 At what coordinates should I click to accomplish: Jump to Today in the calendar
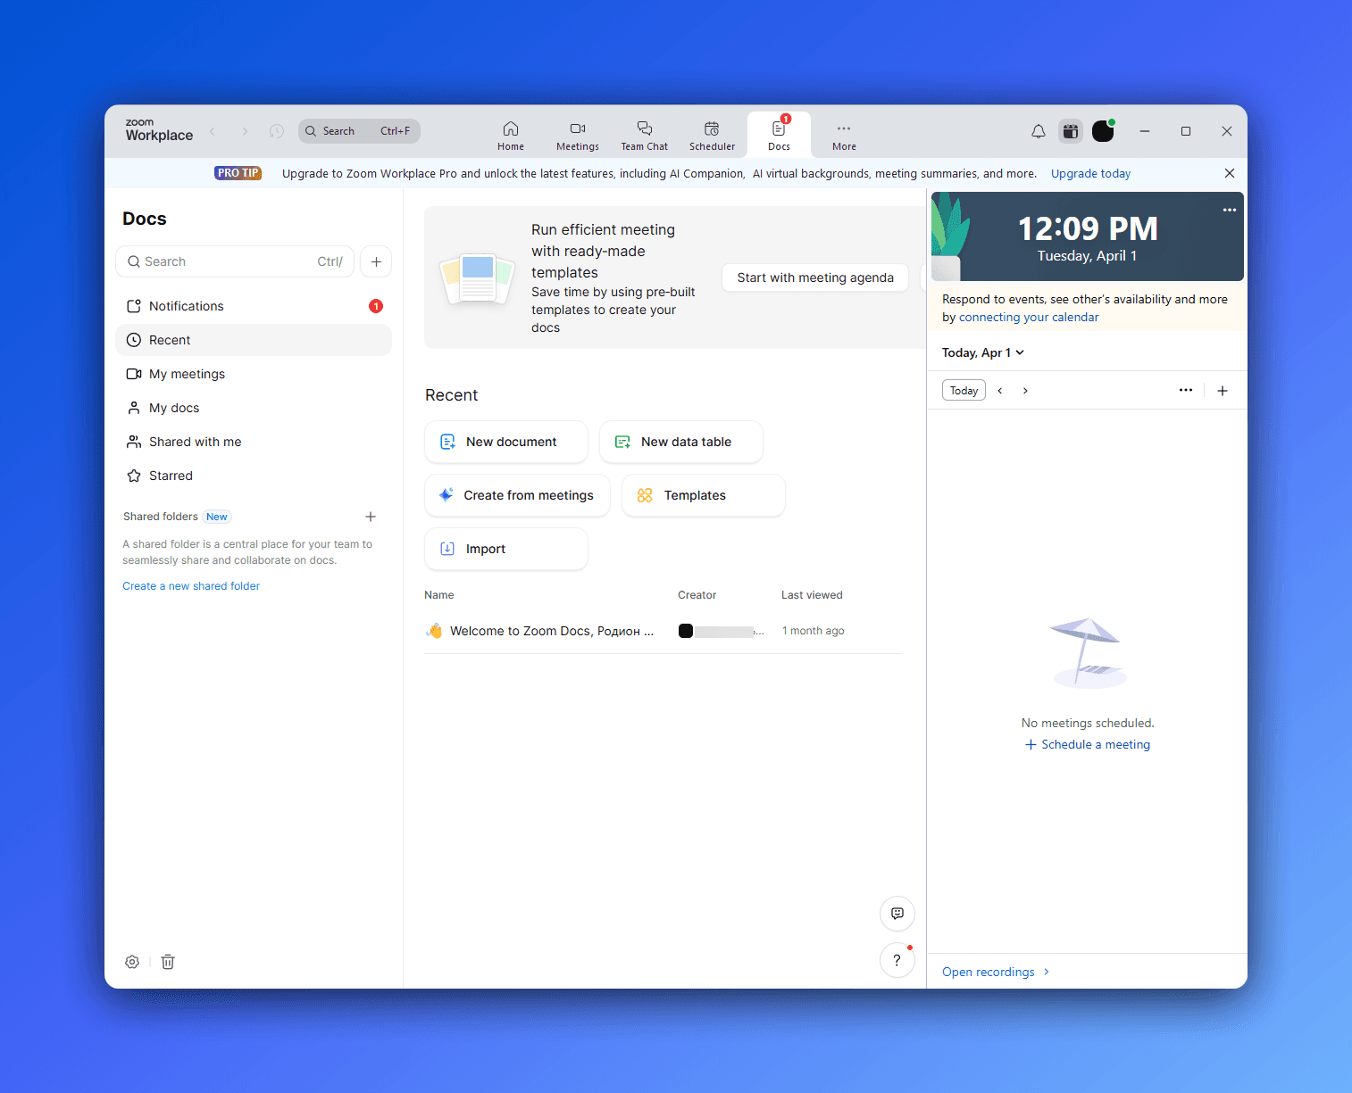964,391
